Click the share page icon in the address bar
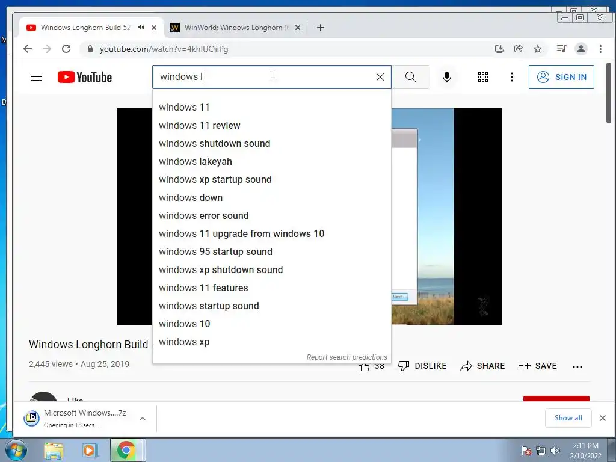 518,49
